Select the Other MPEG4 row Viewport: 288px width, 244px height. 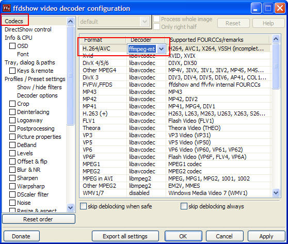tap(175, 70)
